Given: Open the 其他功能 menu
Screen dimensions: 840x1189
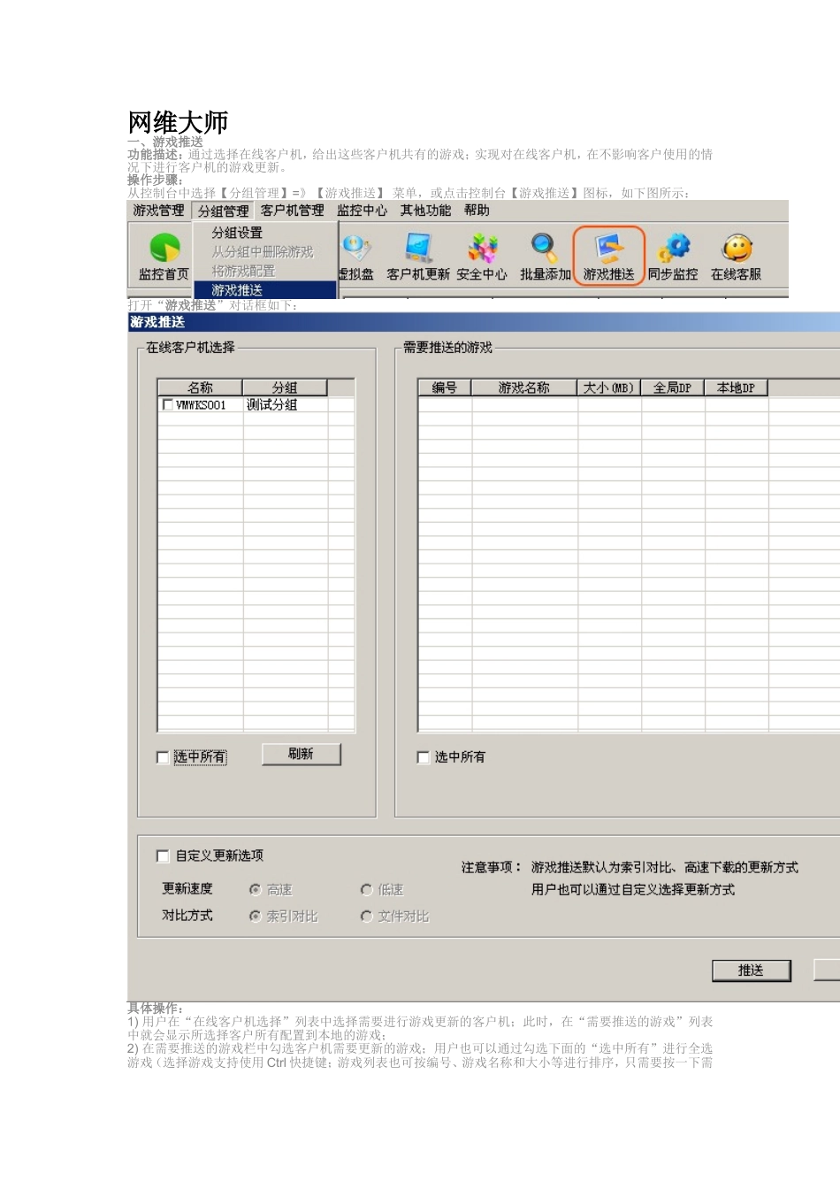Looking at the screenshot, I should (425, 211).
